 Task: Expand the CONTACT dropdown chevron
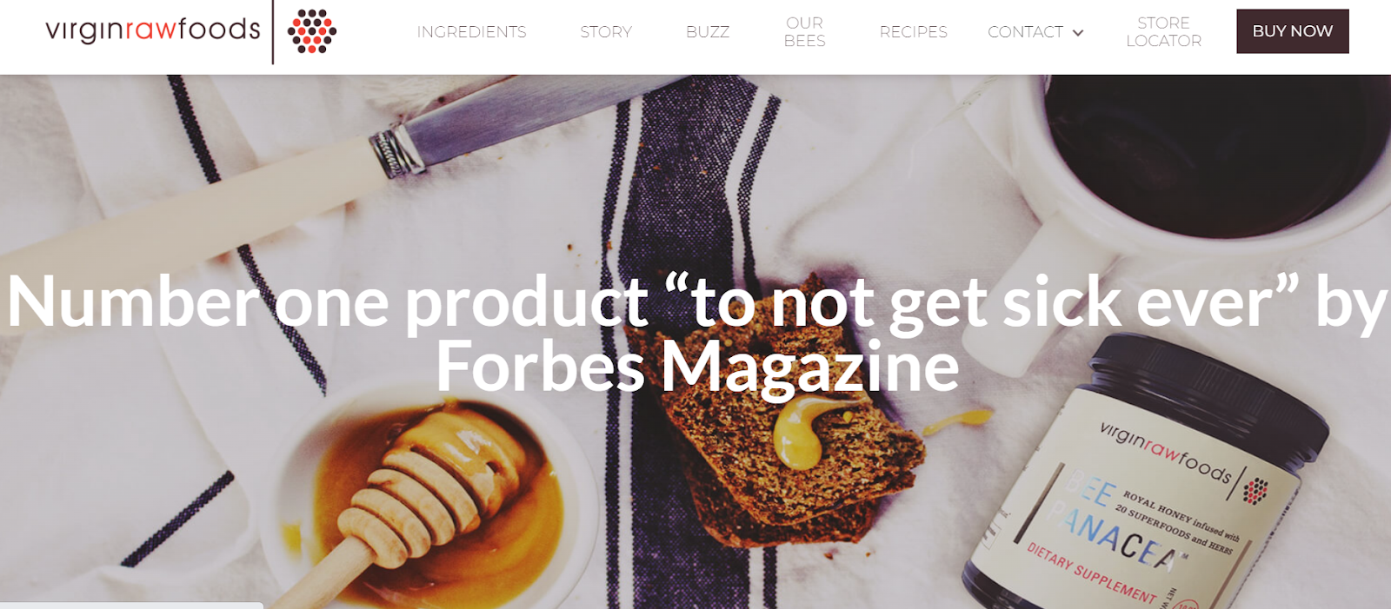1078,32
